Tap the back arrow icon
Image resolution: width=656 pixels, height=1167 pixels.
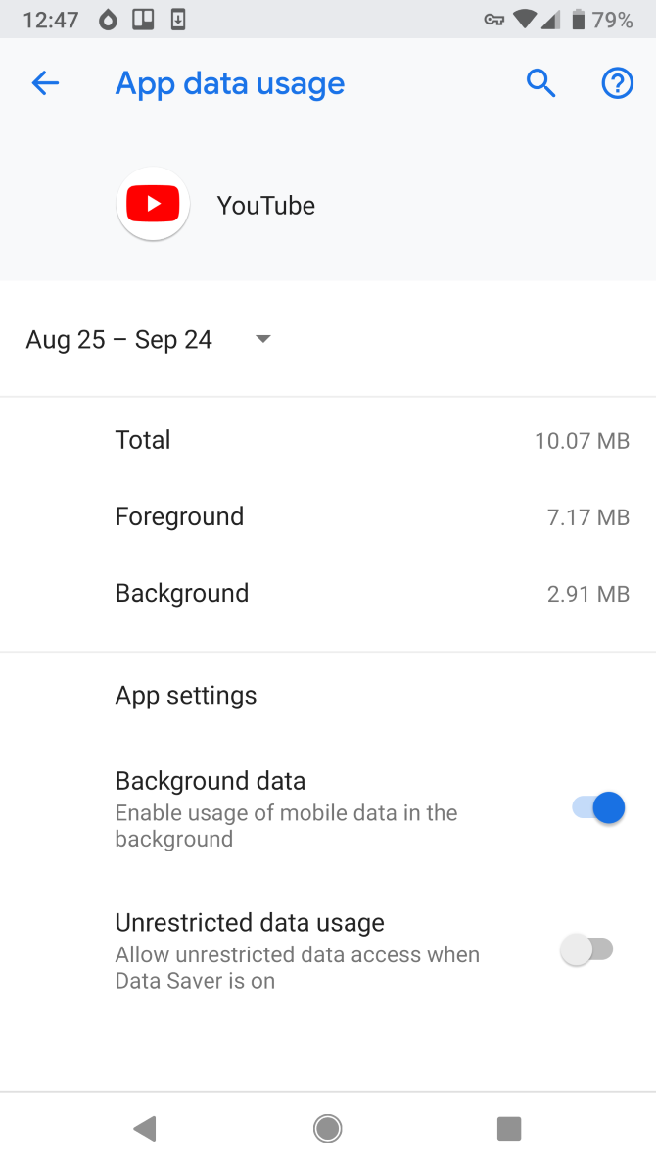click(x=45, y=84)
